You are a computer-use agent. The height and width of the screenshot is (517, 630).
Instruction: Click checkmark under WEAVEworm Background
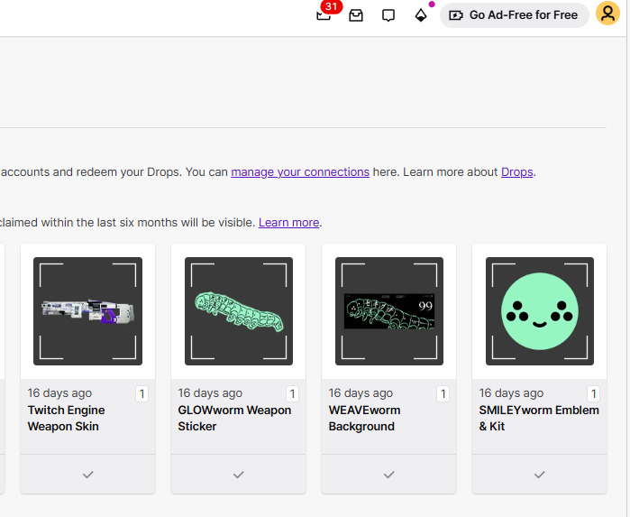pyautogui.click(x=389, y=475)
